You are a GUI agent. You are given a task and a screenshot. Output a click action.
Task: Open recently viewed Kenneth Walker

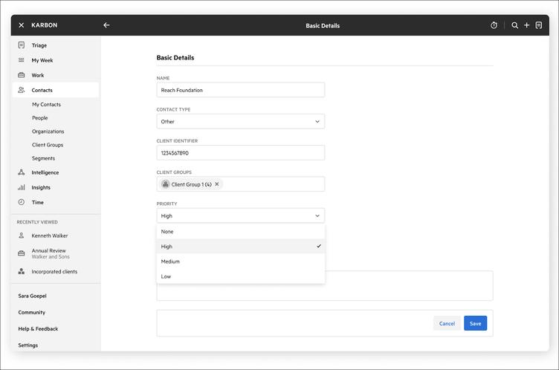point(49,236)
